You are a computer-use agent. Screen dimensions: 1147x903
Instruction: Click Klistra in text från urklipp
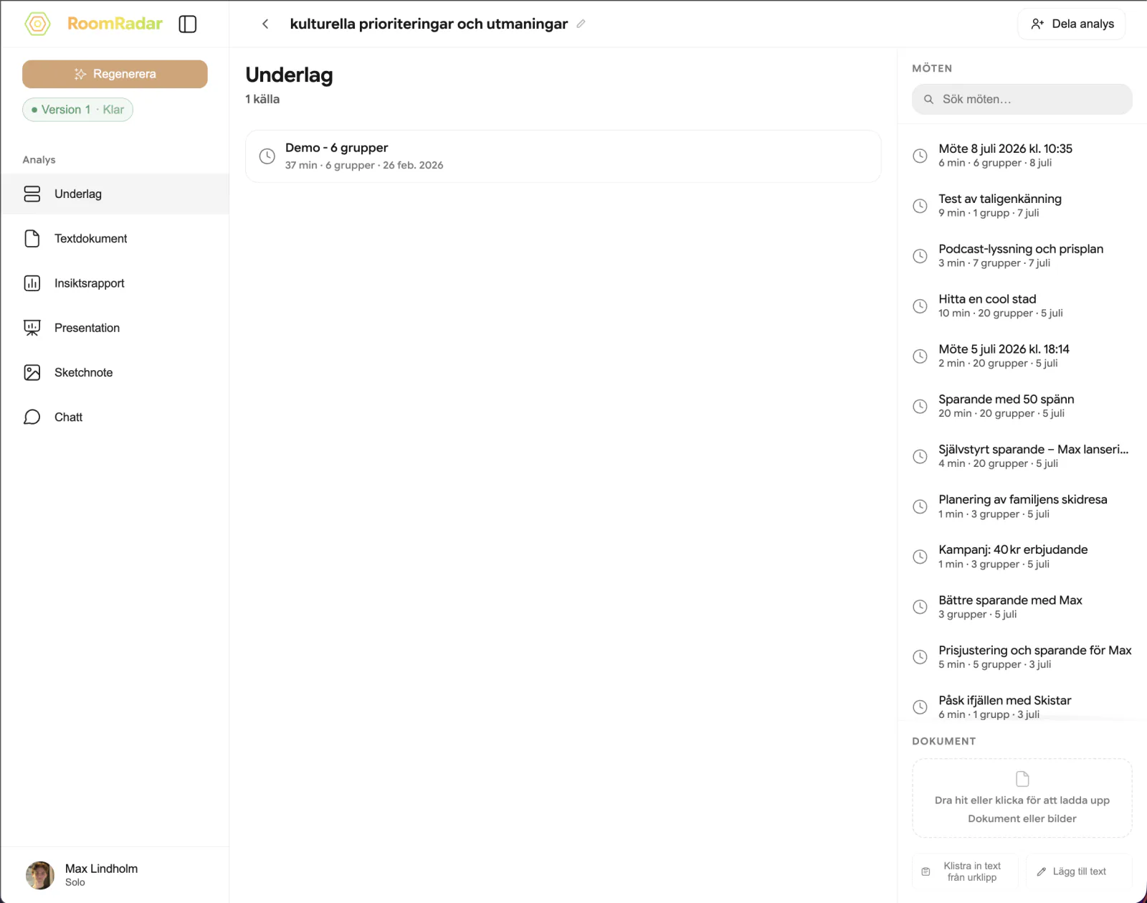[x=965, y=871]
